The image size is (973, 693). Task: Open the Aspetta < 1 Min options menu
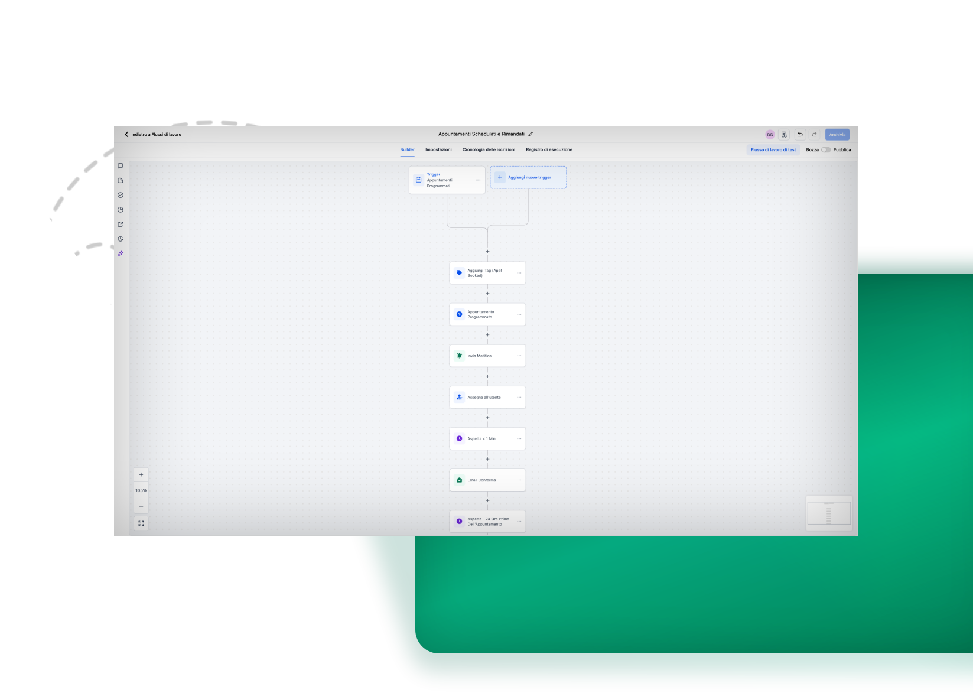[519, 438]
